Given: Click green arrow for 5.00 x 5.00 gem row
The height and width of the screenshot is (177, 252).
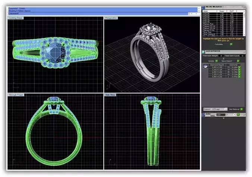Looking at the screenshot, I should click(239, 77).
